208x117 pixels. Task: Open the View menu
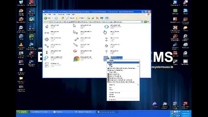pos(54,14)
